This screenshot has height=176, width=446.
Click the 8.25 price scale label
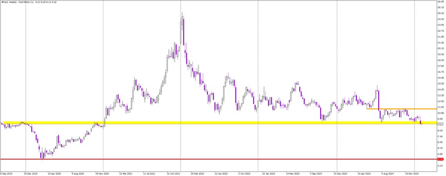click(x=441, y=130)
